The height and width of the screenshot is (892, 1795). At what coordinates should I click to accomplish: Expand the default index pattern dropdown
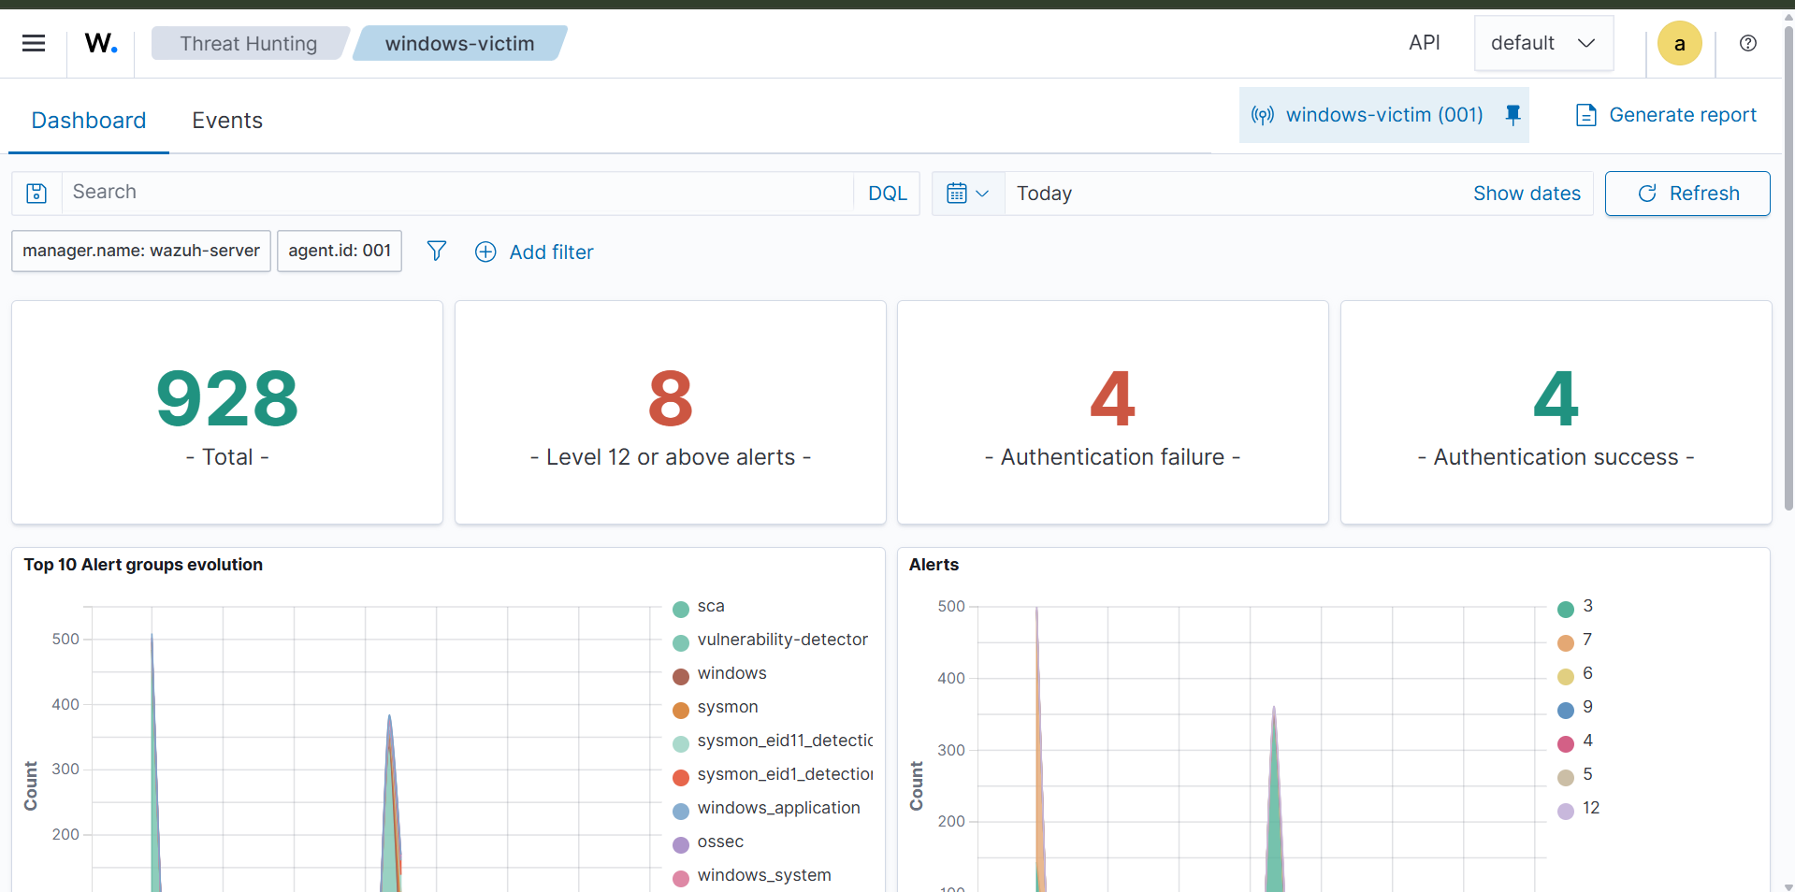click(1543, 43)
